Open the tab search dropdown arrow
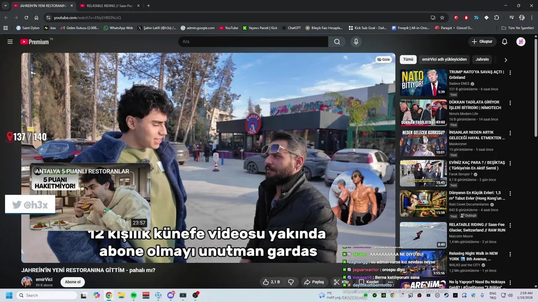This screenshot has height=302, width=538. [5, 5]
